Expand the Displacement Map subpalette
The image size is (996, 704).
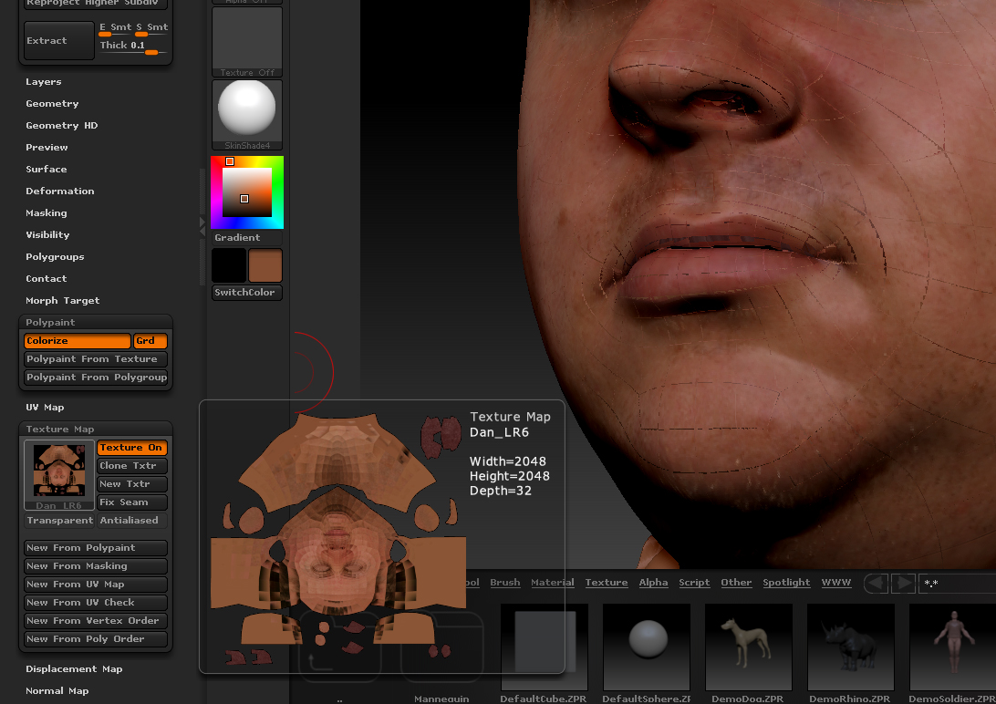(x=74, y=669)
